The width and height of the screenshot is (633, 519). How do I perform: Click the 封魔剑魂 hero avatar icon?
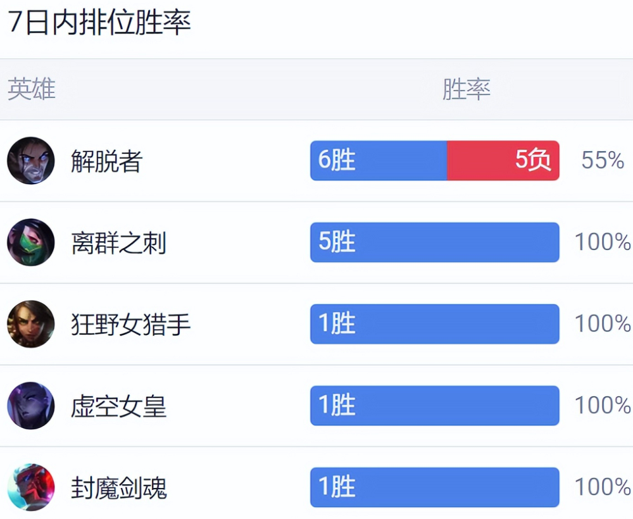30,487
